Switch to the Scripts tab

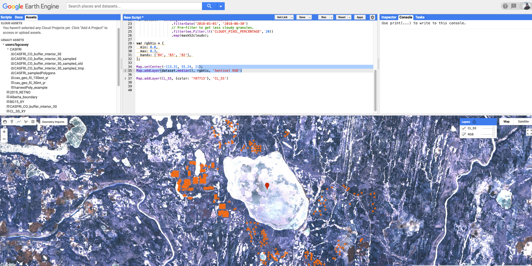(x=6, y=17)
